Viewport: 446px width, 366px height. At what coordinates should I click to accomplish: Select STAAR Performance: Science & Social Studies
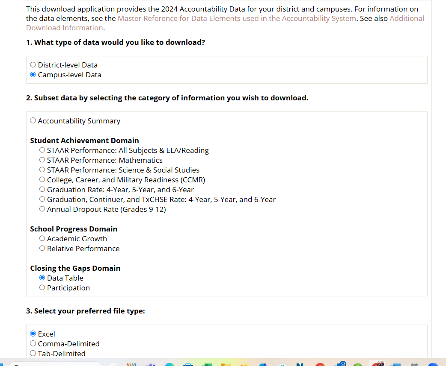pos(42,170)
